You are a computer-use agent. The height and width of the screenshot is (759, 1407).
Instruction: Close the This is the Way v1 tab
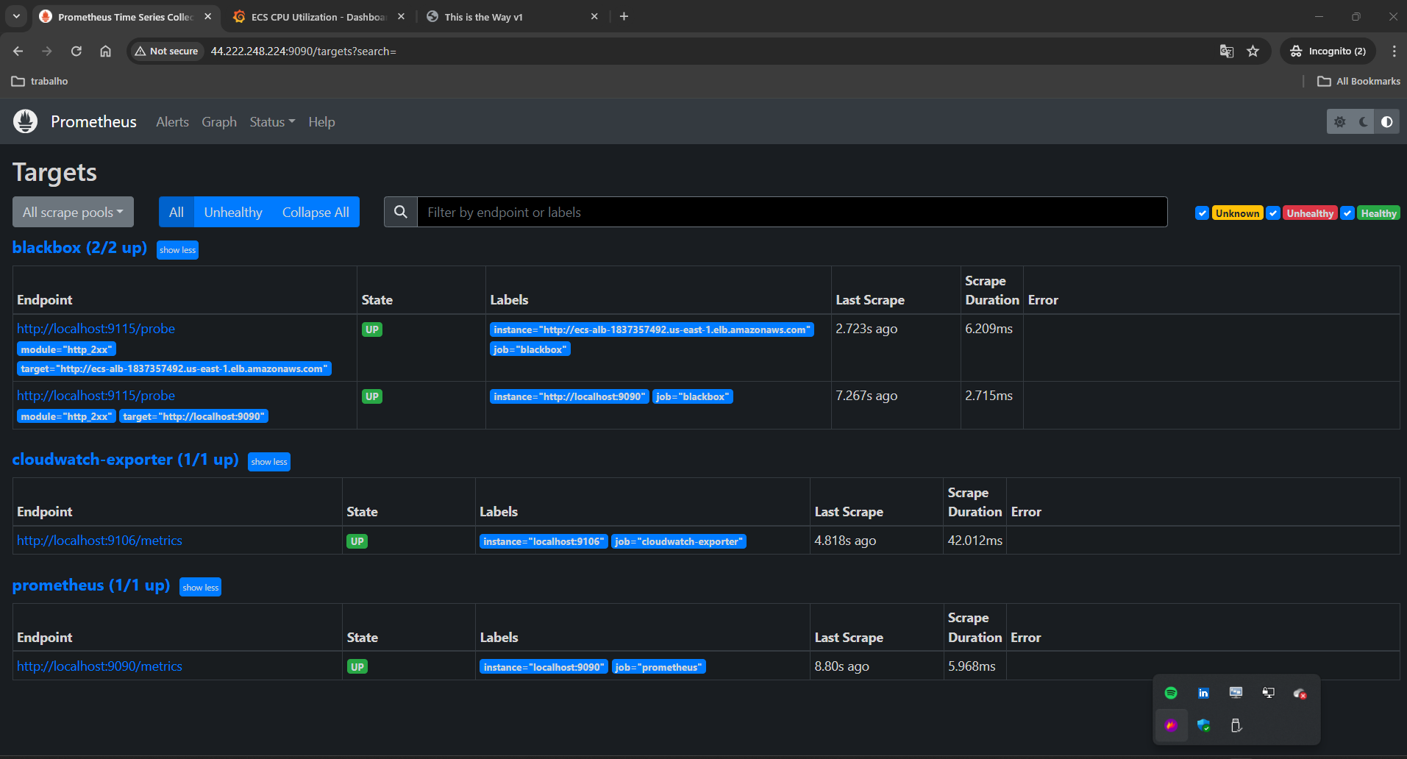tap(594, 16)
